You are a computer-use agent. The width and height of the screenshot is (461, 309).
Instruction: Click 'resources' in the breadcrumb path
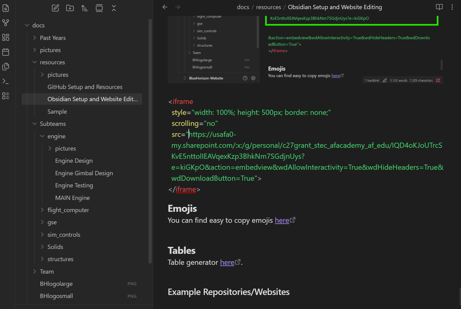tap(269, 7)
